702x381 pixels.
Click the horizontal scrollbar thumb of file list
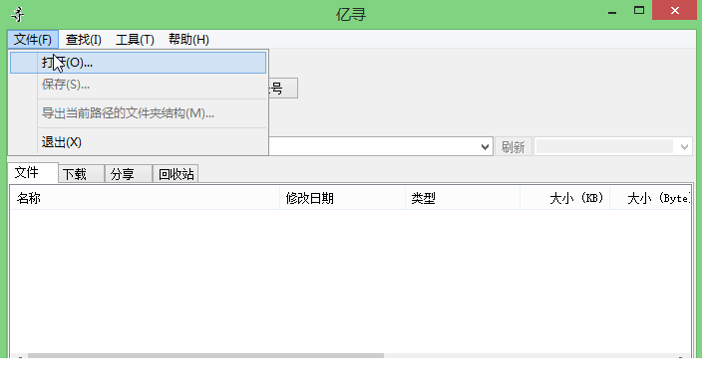click(x=206, y=355)
